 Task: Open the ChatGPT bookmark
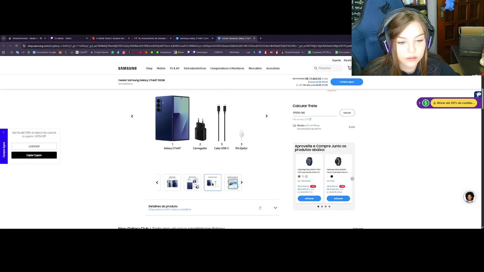pyautogui.click(x=82, y=52)
